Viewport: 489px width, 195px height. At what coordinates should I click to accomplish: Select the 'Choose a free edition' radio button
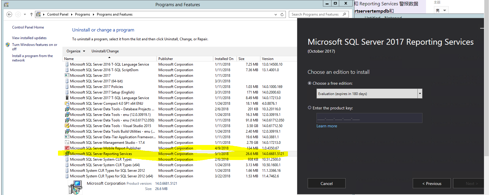click(x=309, y=83)
